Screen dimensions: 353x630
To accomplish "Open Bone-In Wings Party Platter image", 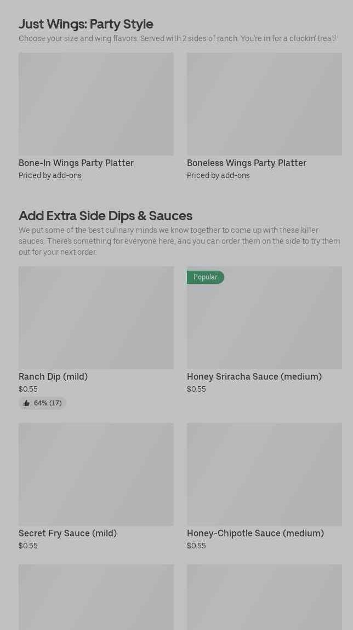I will click(x=96, y=104).
